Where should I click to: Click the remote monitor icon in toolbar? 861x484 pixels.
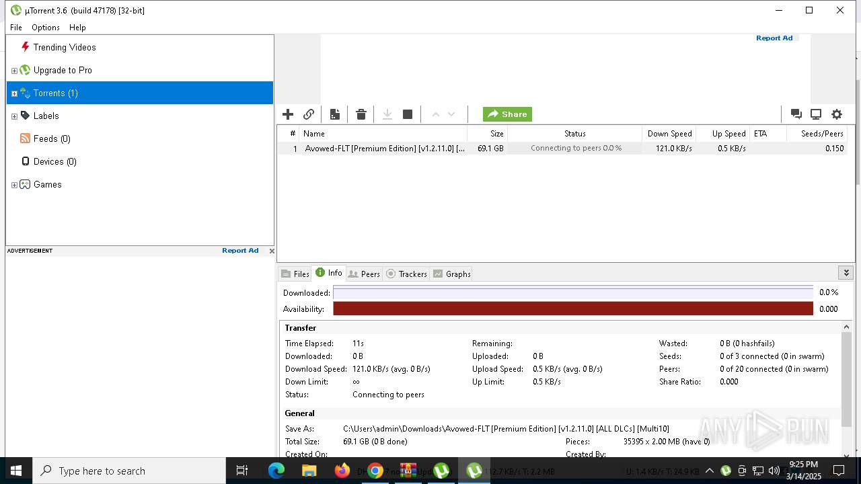coord(816,114)
